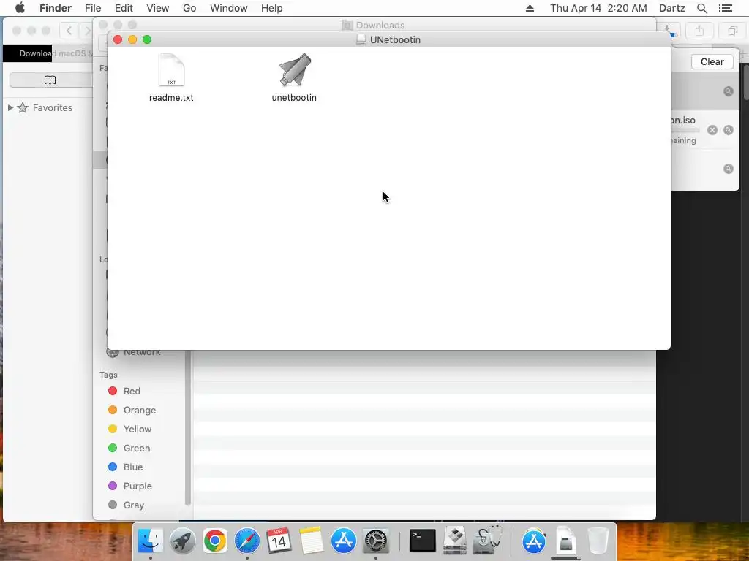Image resolution: width=749 pixels, height=561 pixels.
Task: Open Network in Downloads window sidebar
Action: pyautogui.click(x=134, y=353)
